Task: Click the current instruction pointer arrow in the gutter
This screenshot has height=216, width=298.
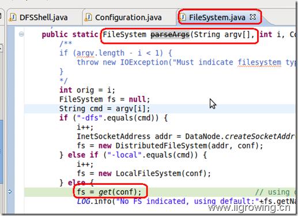Action: 10,192
